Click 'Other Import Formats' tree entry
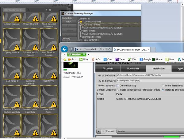This screenshot has width=184, height=139. (91, 37)
